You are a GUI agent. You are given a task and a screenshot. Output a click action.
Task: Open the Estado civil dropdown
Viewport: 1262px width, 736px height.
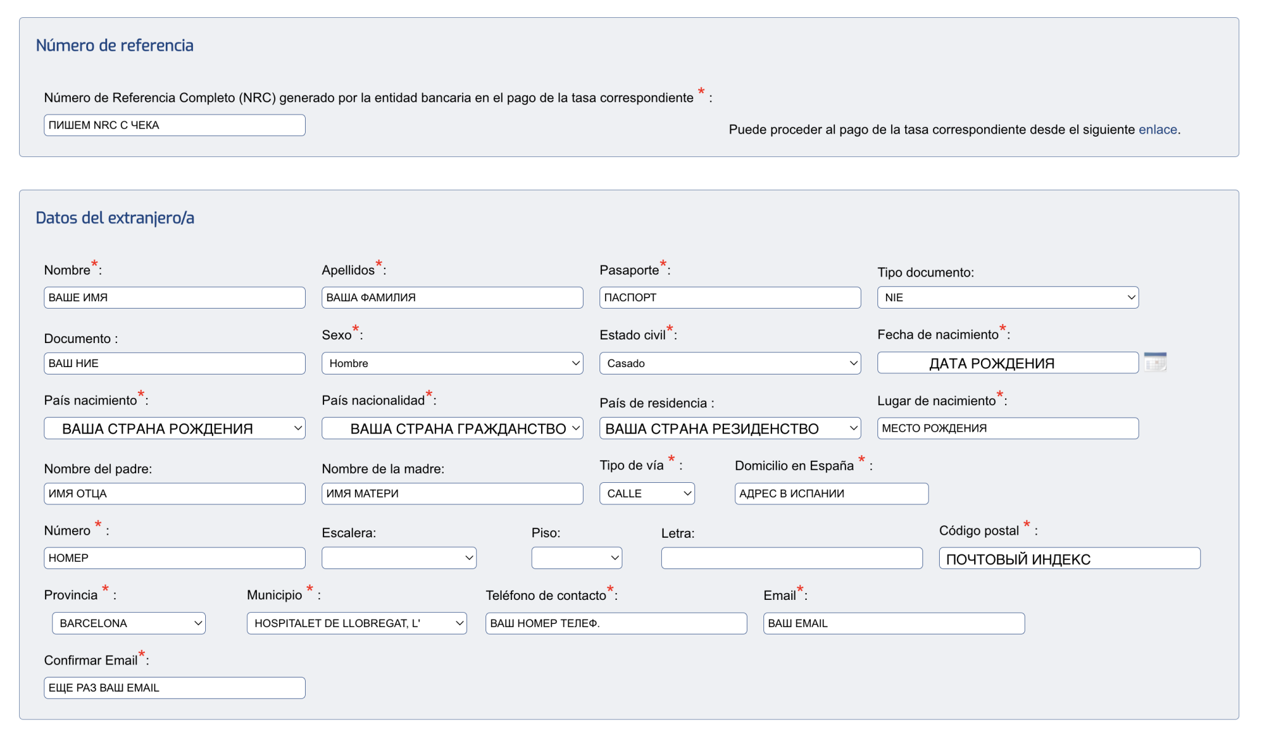point(730,363)
